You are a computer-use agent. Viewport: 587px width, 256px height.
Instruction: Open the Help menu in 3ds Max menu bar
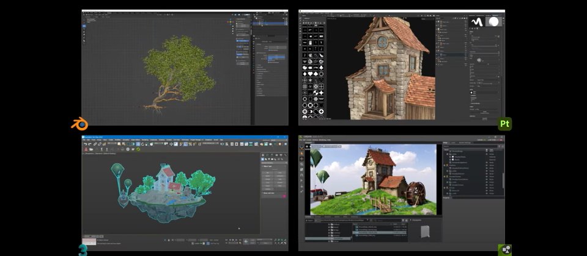(221, 140)
